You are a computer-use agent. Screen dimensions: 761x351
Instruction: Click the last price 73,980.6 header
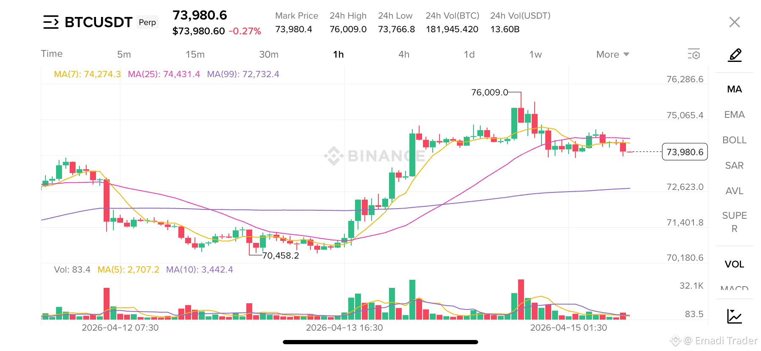(200, 15)
